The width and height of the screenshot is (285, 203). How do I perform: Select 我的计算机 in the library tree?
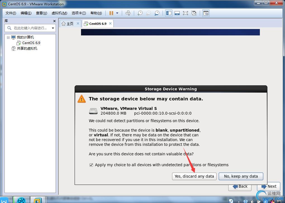coord(25,37)
